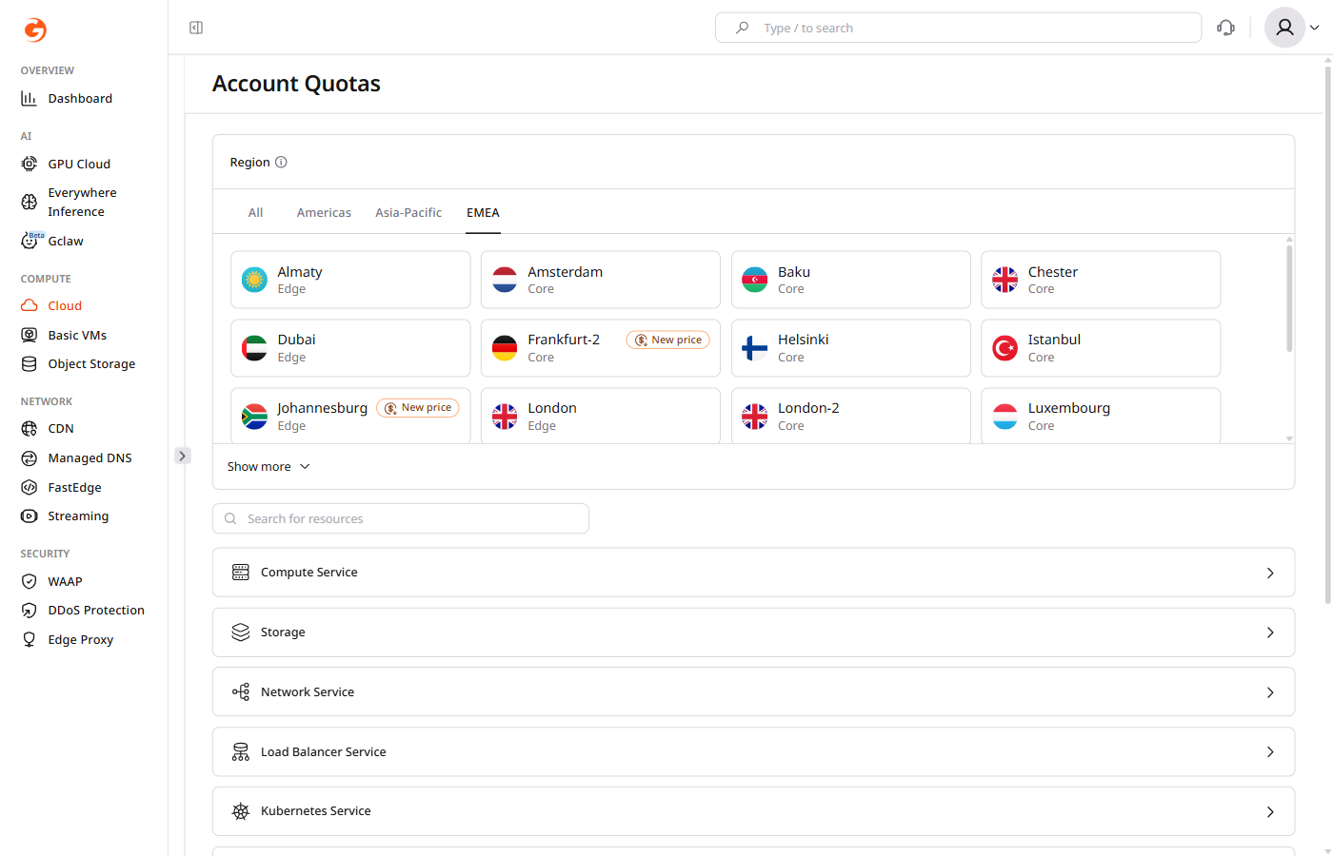Click the Region info icon
Viewport: 1333px width, 856px height.
point(281,162)
